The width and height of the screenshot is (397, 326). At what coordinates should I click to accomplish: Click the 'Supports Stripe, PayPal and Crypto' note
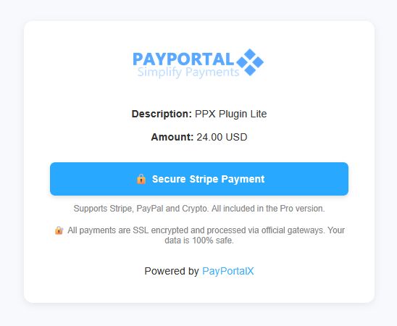(141, 209)
